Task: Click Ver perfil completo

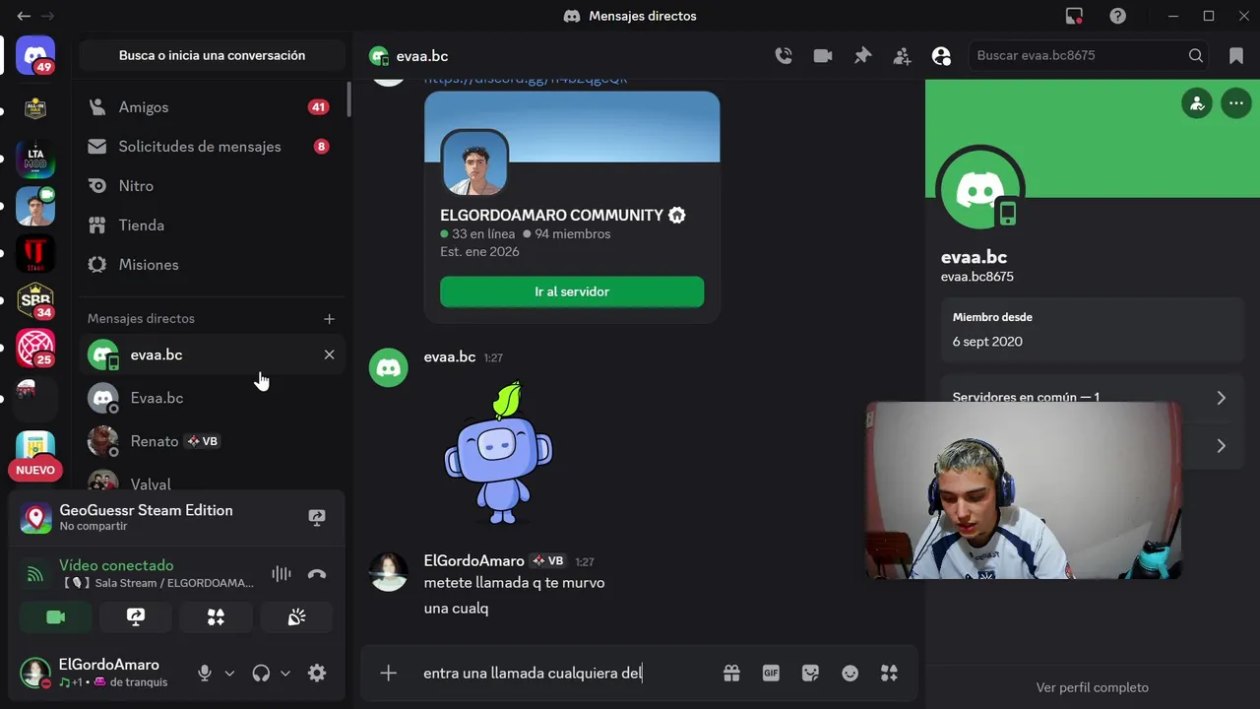Action: click(1093, 687)
